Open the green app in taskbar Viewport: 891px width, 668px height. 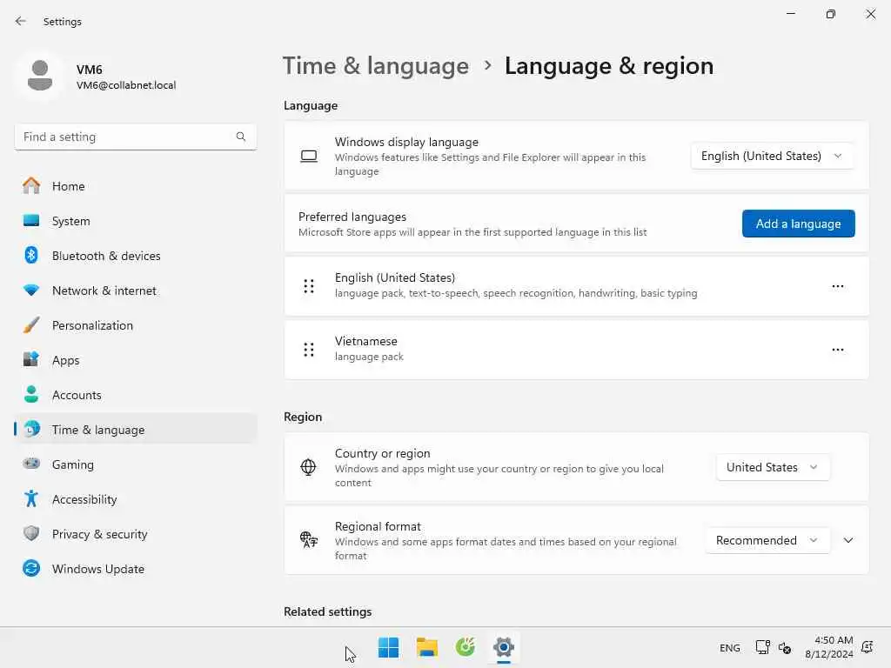[x=466, y=647]
